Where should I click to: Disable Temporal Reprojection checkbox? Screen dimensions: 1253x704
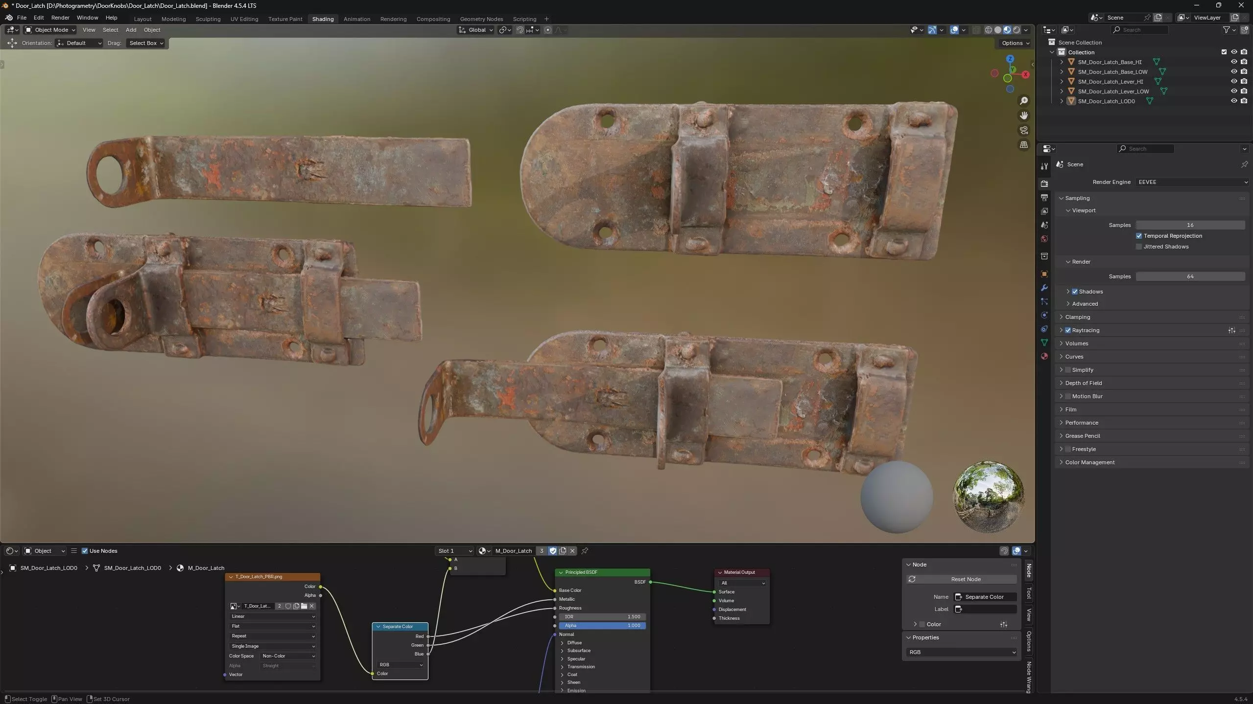point(1139,236)
